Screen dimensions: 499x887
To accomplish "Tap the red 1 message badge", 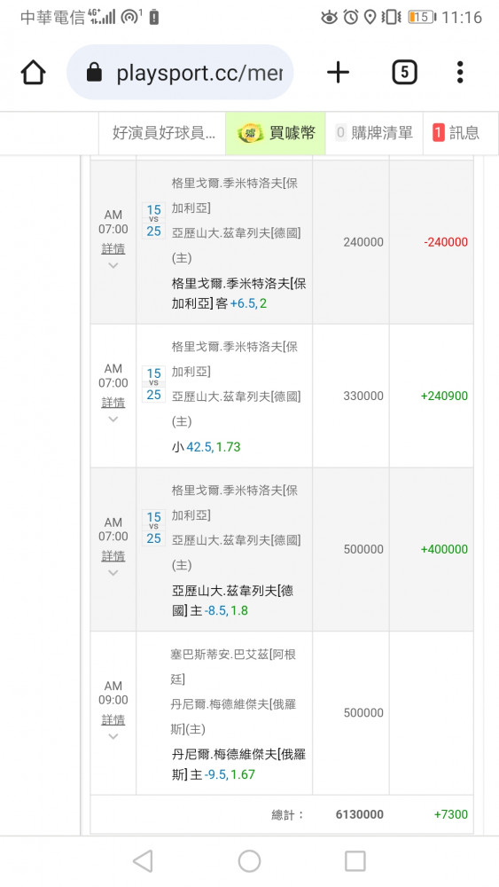I will click(x=439, y=133).
